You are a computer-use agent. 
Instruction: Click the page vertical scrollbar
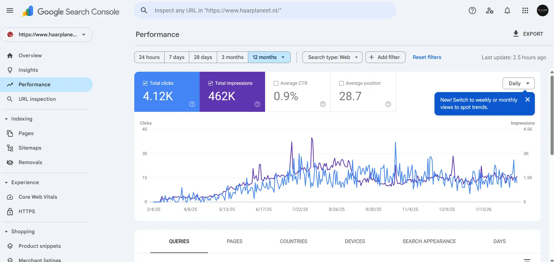(x=552, y=116)
